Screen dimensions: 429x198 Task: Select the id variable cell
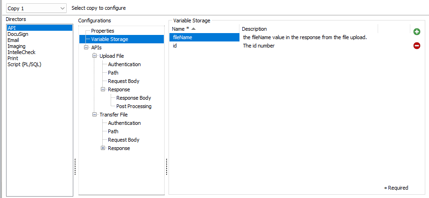[204, 46]
